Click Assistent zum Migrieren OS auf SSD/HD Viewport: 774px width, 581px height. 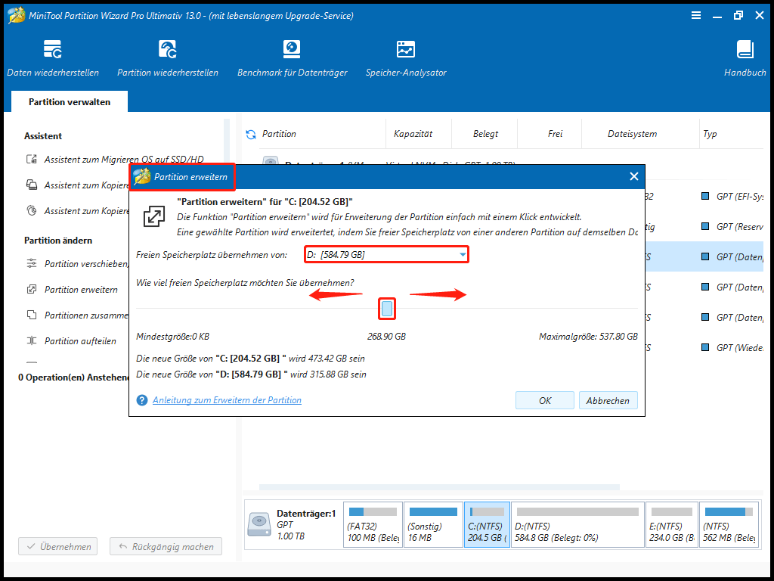pyautogui.click(x=115, y=159)
